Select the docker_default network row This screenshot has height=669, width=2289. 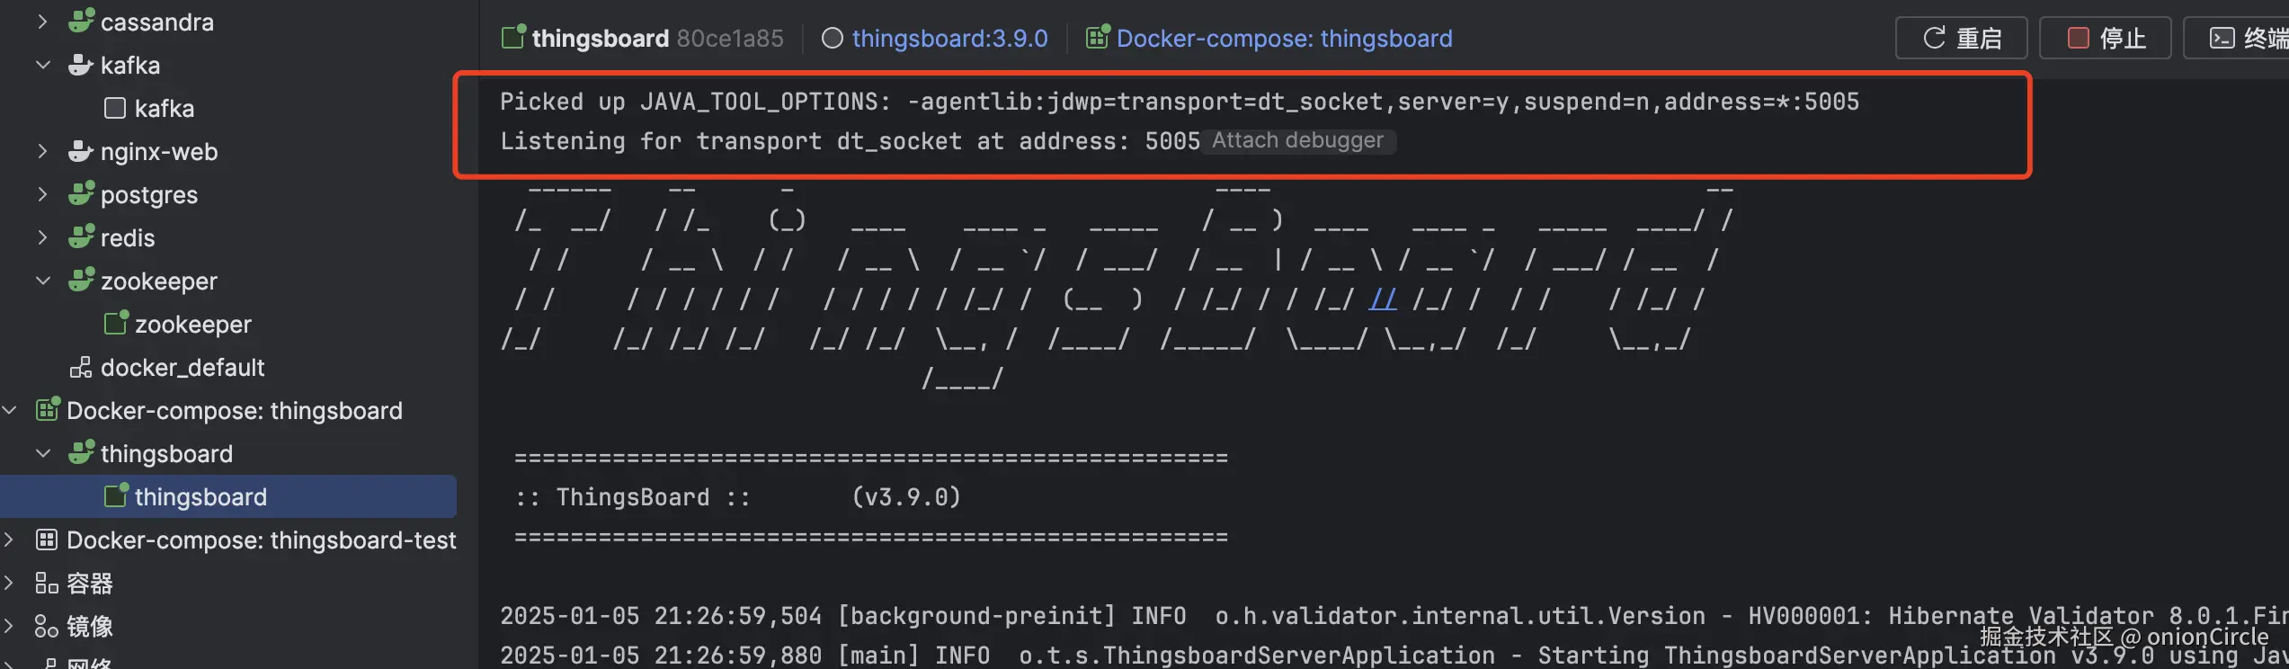[228, 367]
